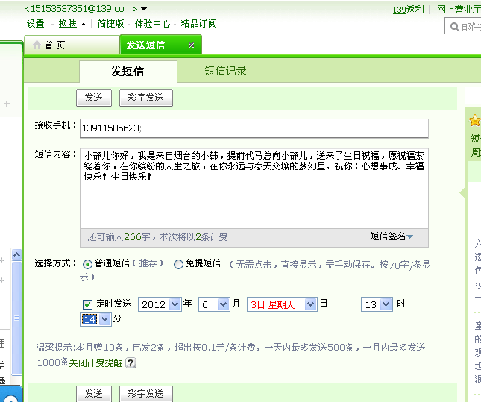Click the remaining characters text 还可输入266字

[x=119, y=237]
